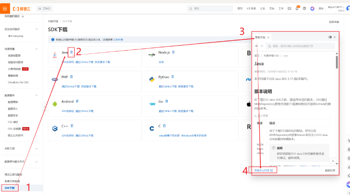Open the Node.js documentation icon
The image size is (350, 195).
click(173, 52)
